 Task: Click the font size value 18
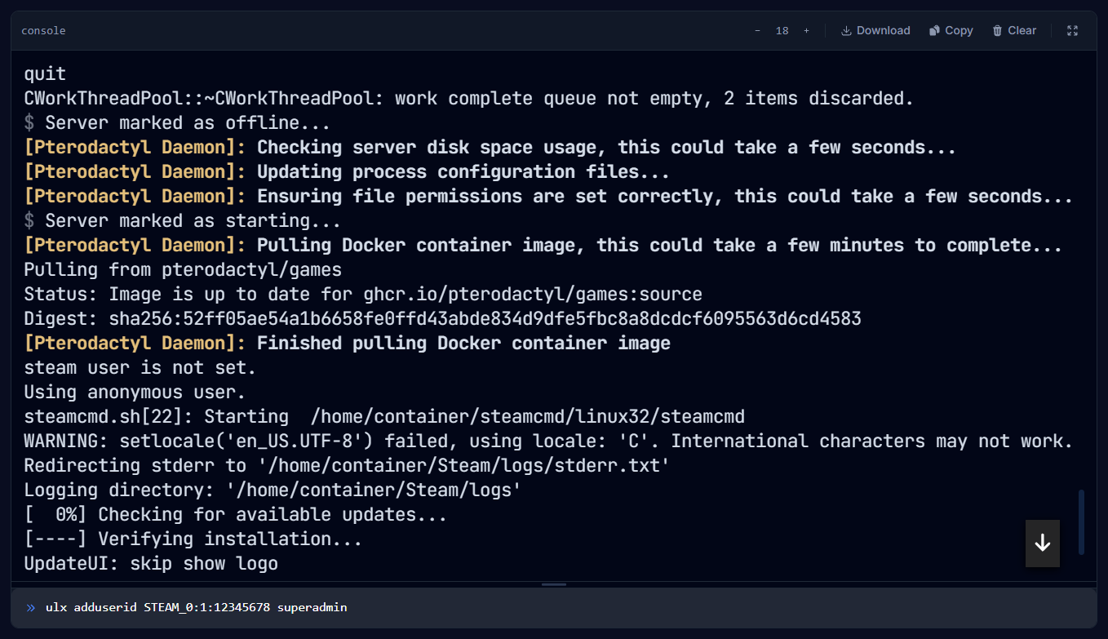(x=782, y=30)
